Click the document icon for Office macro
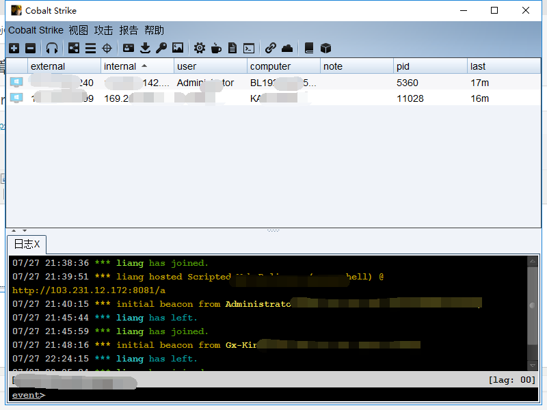 pos(232,48)
